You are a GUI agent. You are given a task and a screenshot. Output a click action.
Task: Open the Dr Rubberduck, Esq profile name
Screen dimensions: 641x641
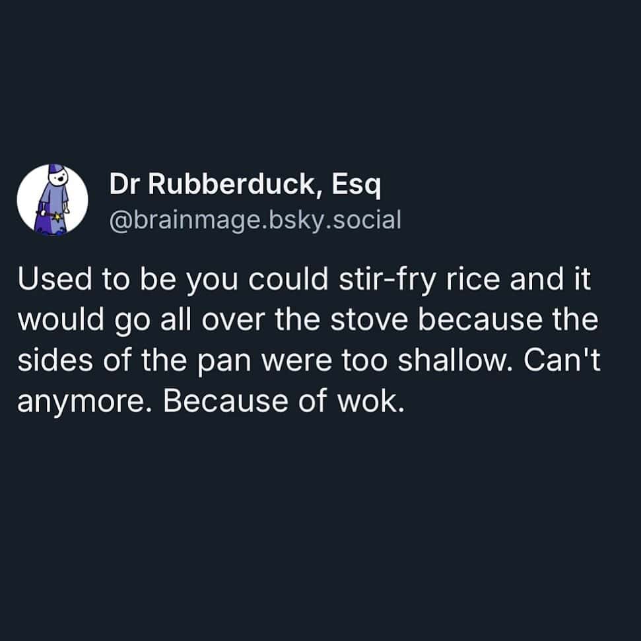245,185
